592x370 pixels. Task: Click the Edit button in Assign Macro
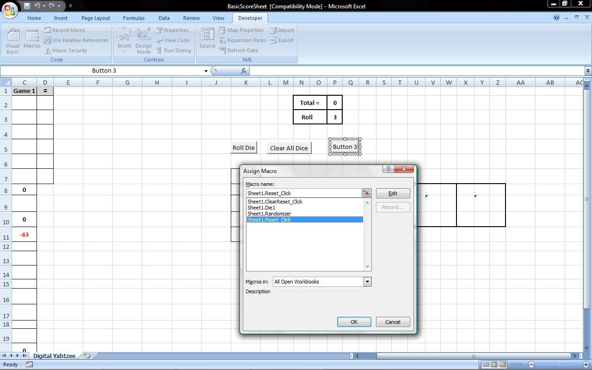point(393,193)
